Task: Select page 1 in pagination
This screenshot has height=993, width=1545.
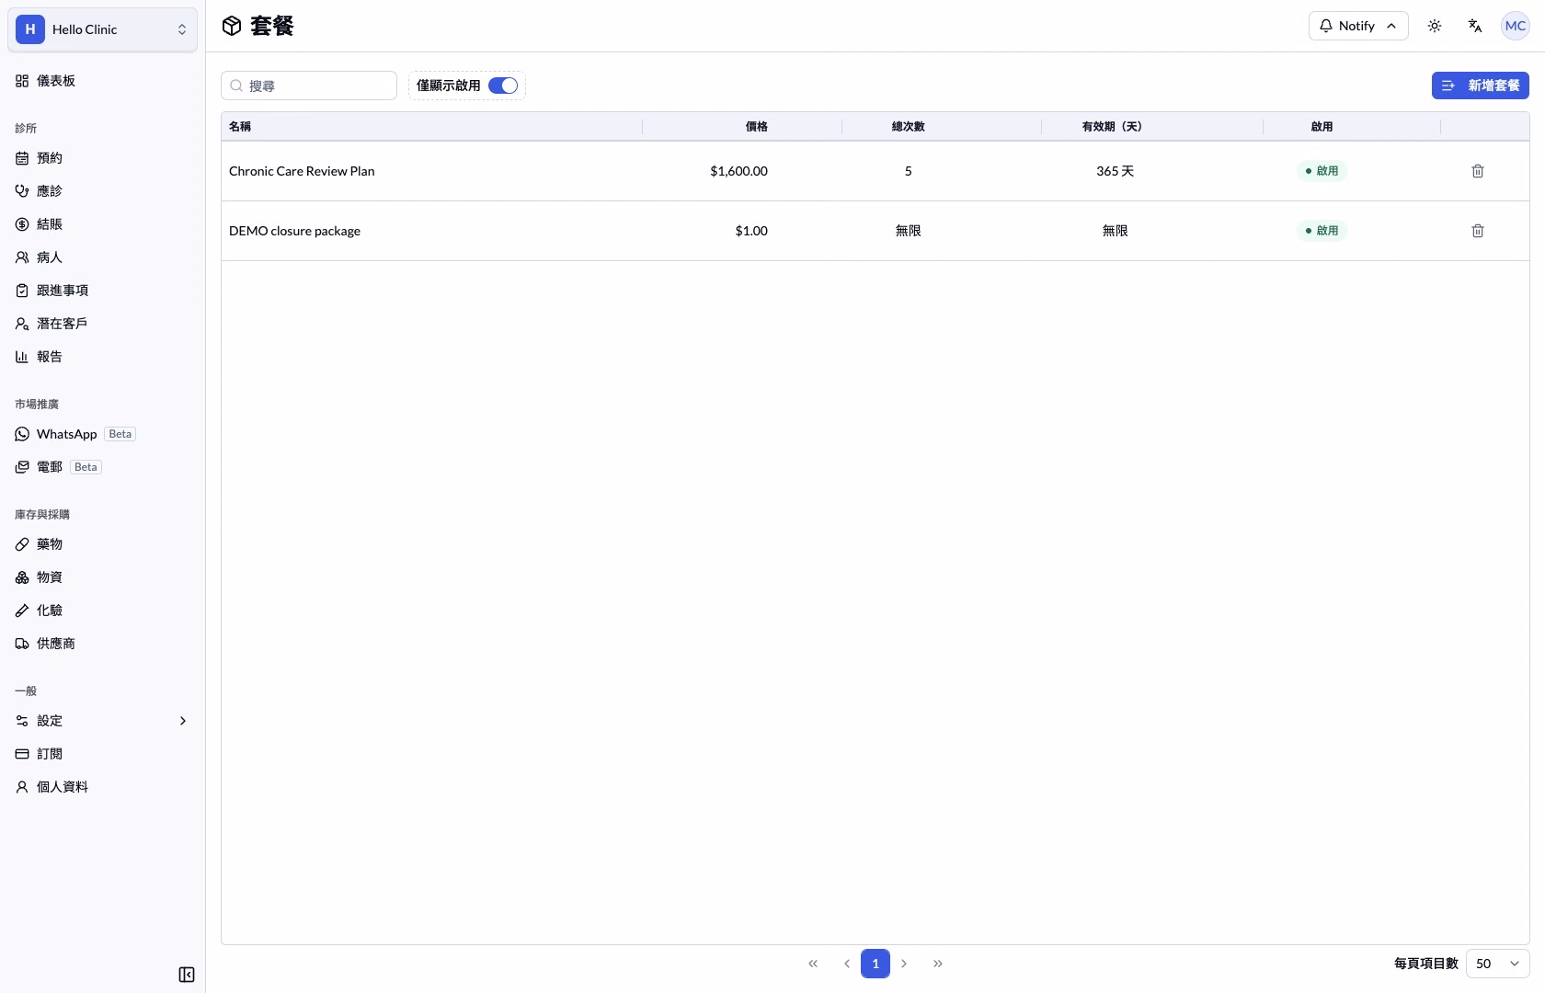Action: (x=875, y=964)
